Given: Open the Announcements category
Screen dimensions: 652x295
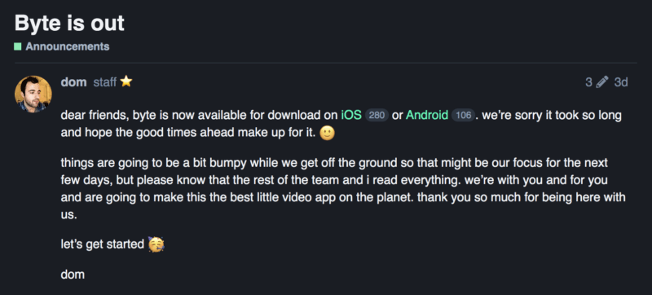Looking at the screenshot, I should coord(68,46).
